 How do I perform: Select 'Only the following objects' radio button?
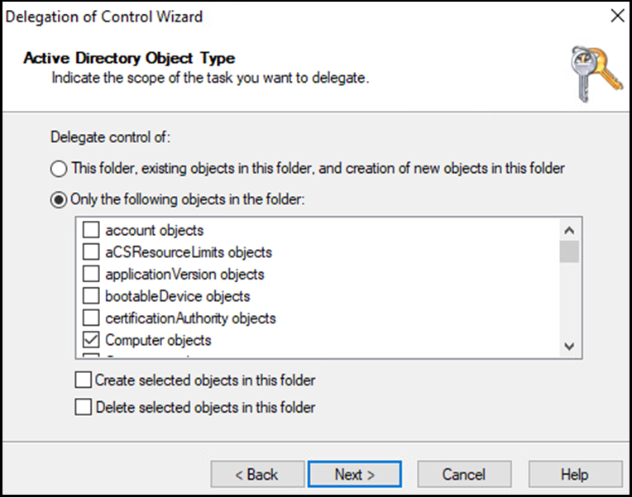[59, 199]
